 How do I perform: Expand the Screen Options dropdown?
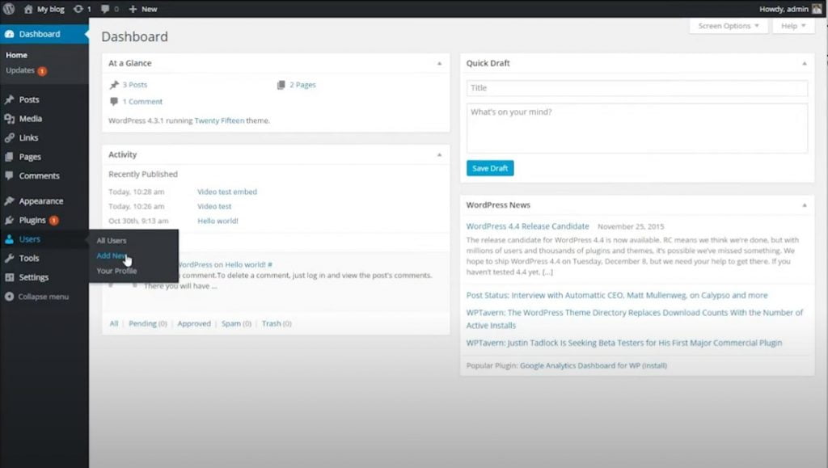(728, 26)
